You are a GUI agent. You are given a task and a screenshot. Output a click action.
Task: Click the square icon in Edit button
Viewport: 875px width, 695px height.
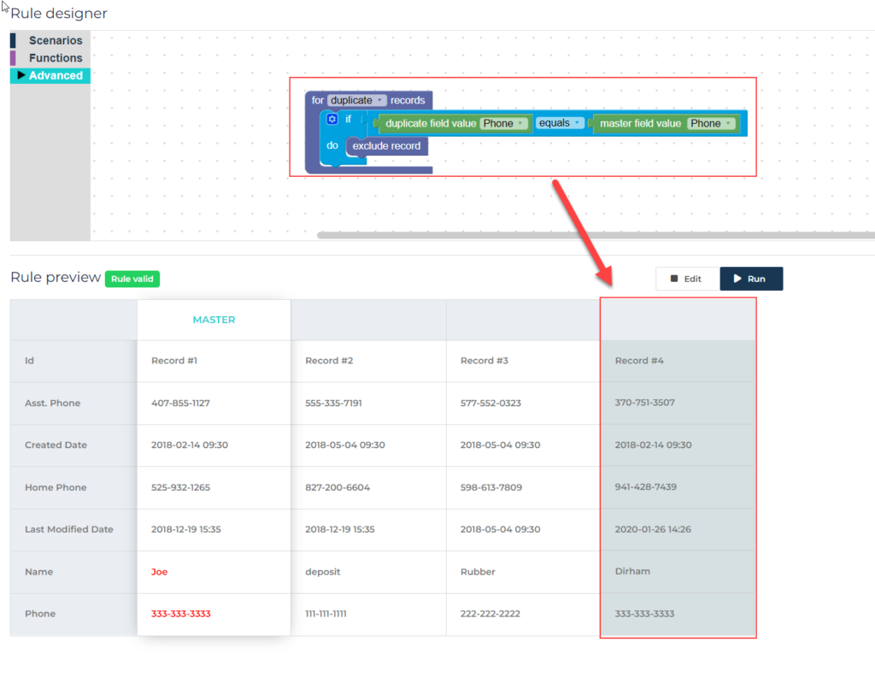(x=674, y=279)
